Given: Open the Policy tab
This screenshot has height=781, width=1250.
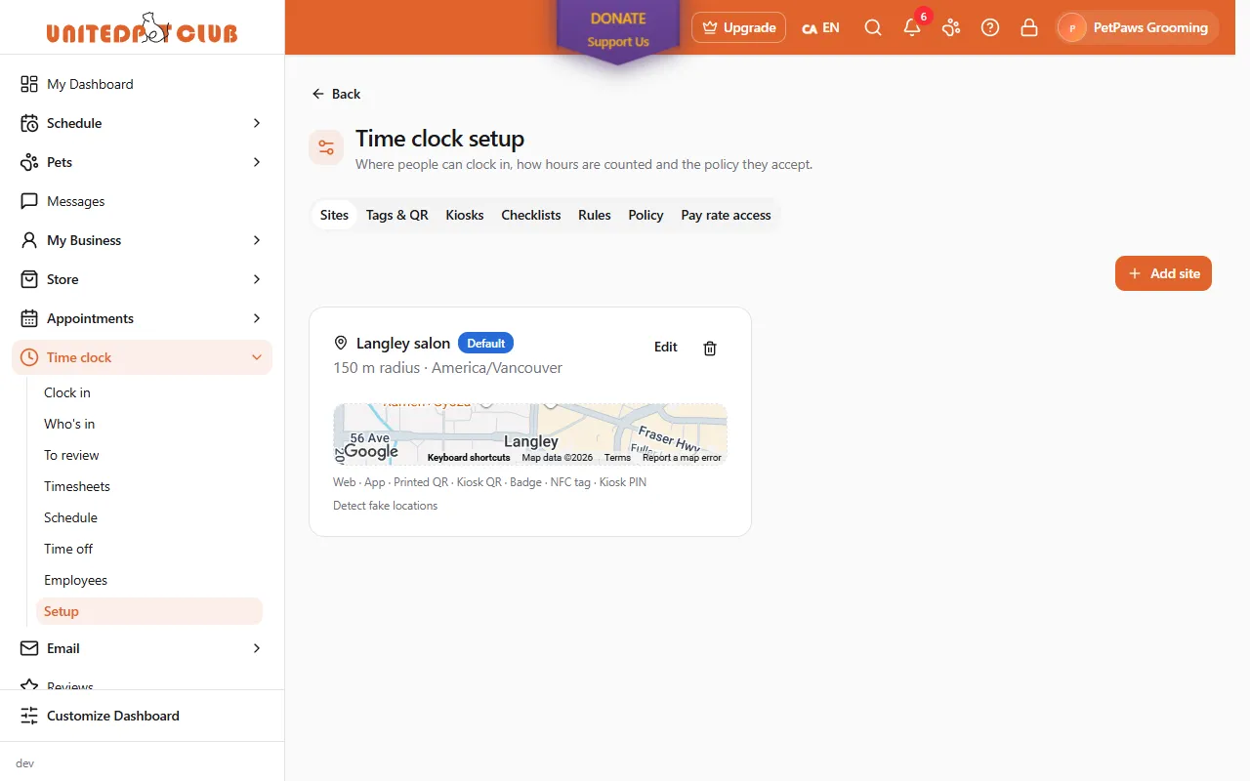Looking at the screenshot, I should [646, 215].
